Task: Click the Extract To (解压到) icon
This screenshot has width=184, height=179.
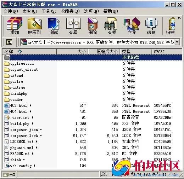Action: point(34,26)
